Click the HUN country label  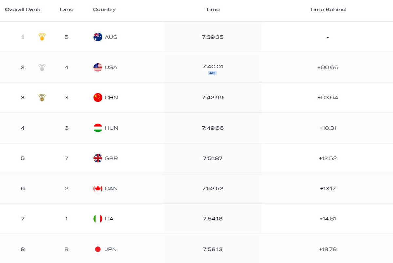pos(111,128)
